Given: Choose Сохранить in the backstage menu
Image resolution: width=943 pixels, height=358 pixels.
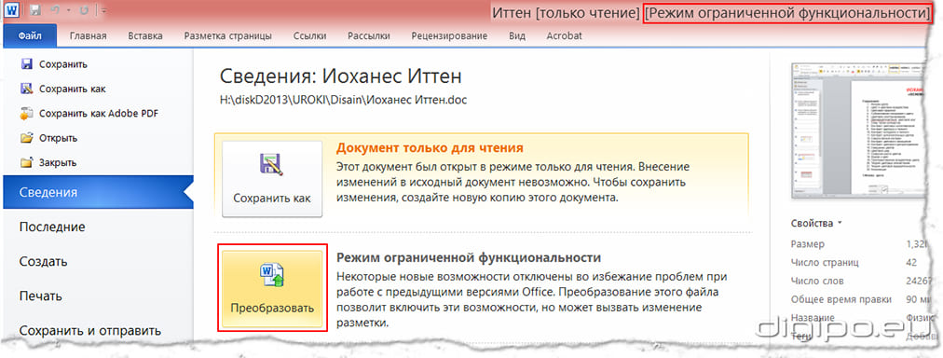Looking at the screenshot, I should (x=63, y=64).
